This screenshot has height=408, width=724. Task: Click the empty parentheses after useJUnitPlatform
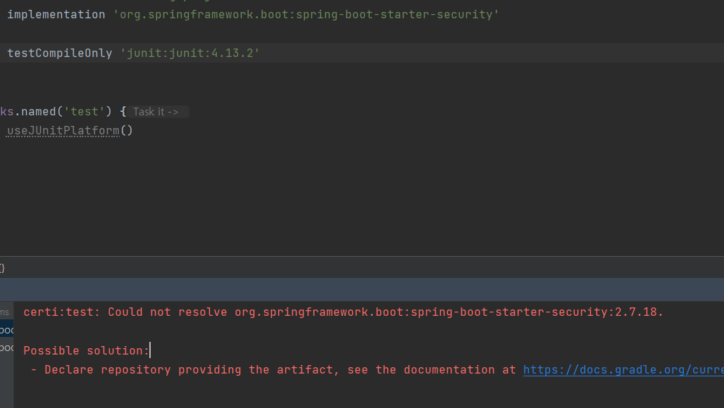tap(126, 130)
